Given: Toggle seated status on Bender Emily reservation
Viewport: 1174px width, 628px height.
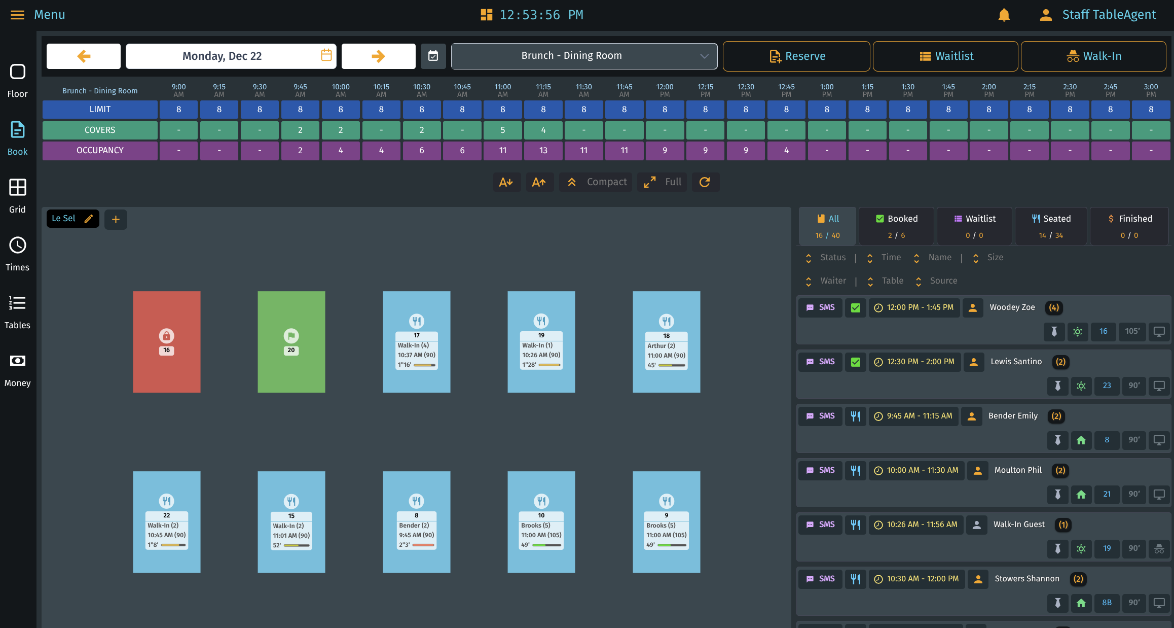Looking at the screenshot, I should coord(856,416).
